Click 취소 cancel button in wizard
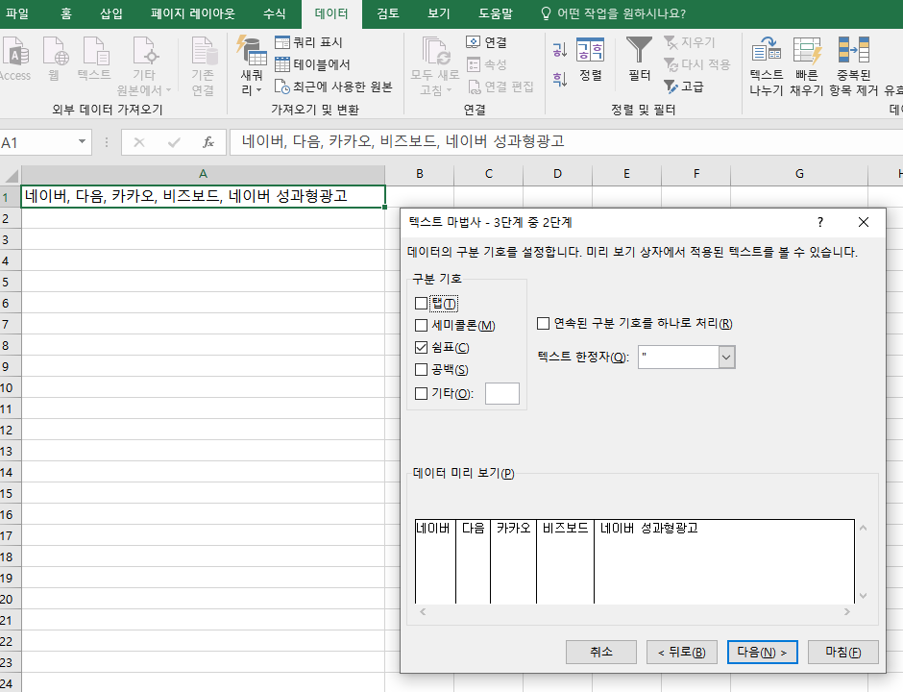903x692 pixels. 601,652
